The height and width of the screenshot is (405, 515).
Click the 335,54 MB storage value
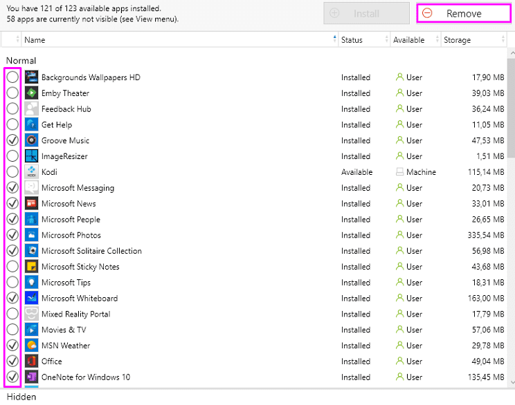[x=486, y=235]
